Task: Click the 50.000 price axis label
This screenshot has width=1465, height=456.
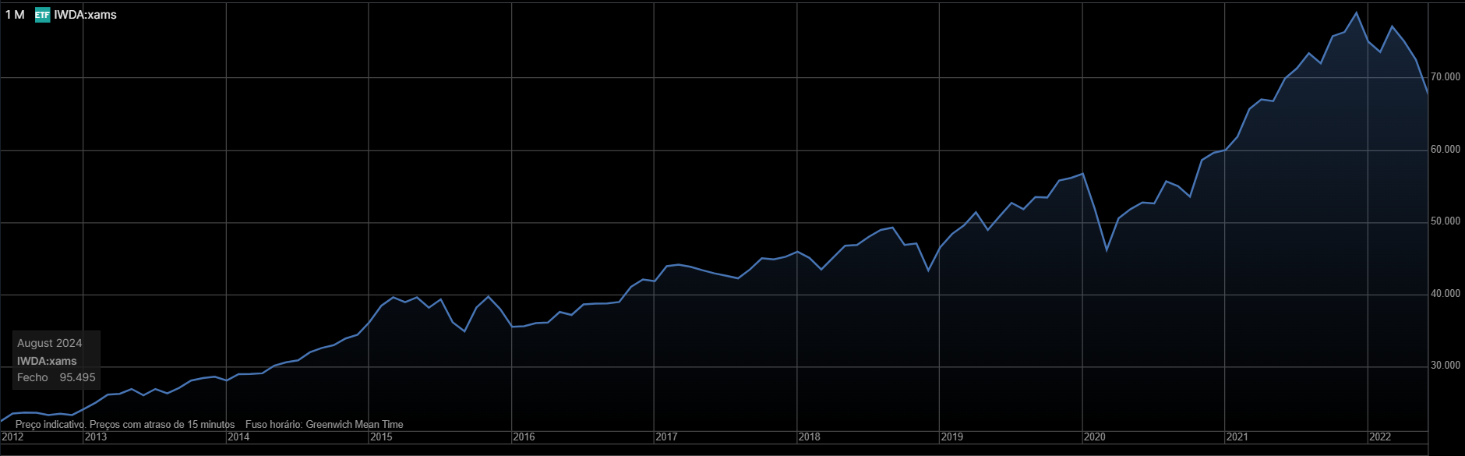Action: (1446, 221)
